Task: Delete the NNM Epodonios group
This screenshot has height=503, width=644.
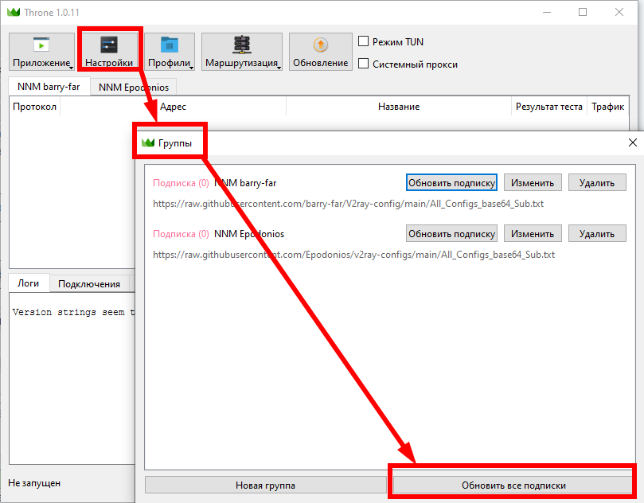Action: tap(597, 234)
